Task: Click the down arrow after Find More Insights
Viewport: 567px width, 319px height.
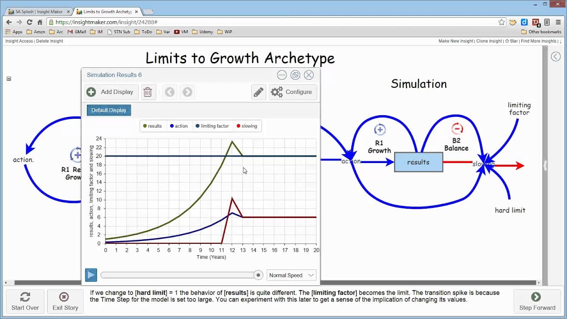Action: pyautogui.click(x=560, y=41)
